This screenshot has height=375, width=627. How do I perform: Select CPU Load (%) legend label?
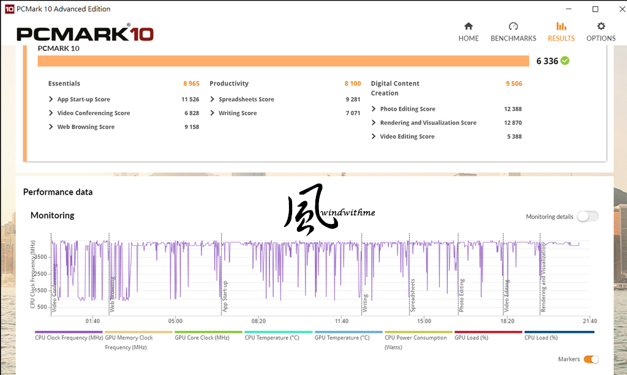point(541,338)
